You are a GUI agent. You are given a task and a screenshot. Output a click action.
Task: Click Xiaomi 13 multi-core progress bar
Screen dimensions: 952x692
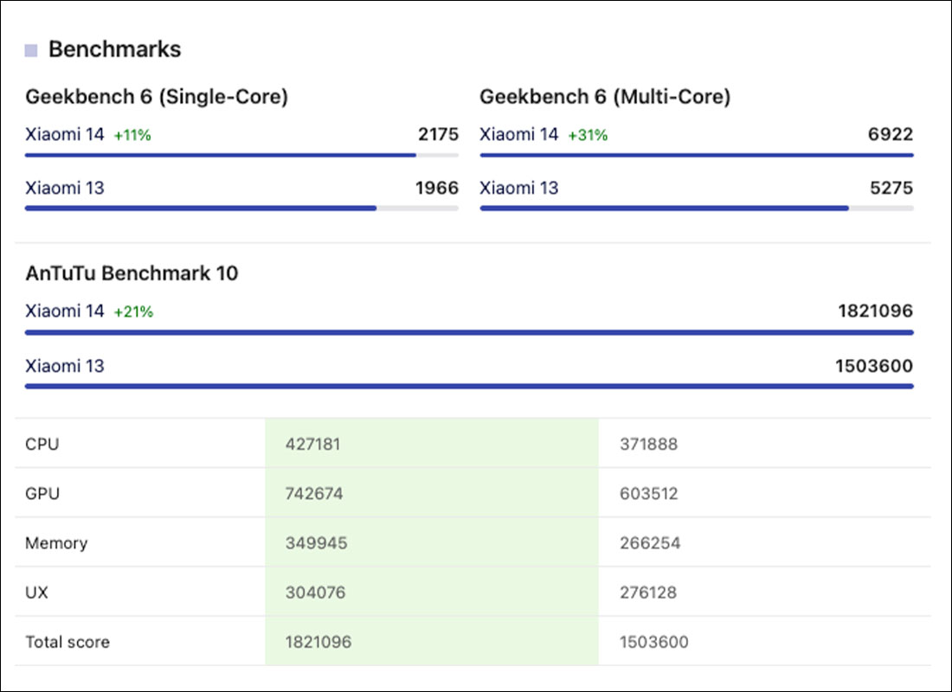(x=697, y=208)
